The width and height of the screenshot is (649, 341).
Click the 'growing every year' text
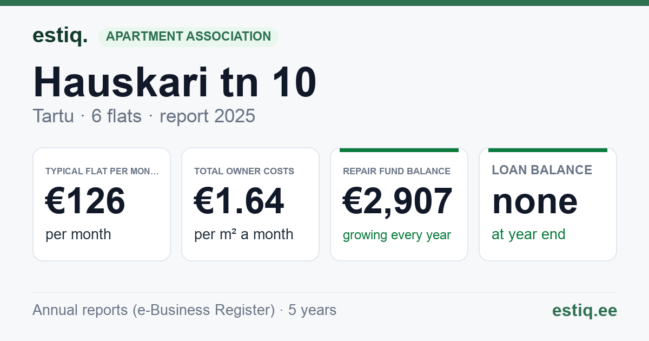click(397, 235)
